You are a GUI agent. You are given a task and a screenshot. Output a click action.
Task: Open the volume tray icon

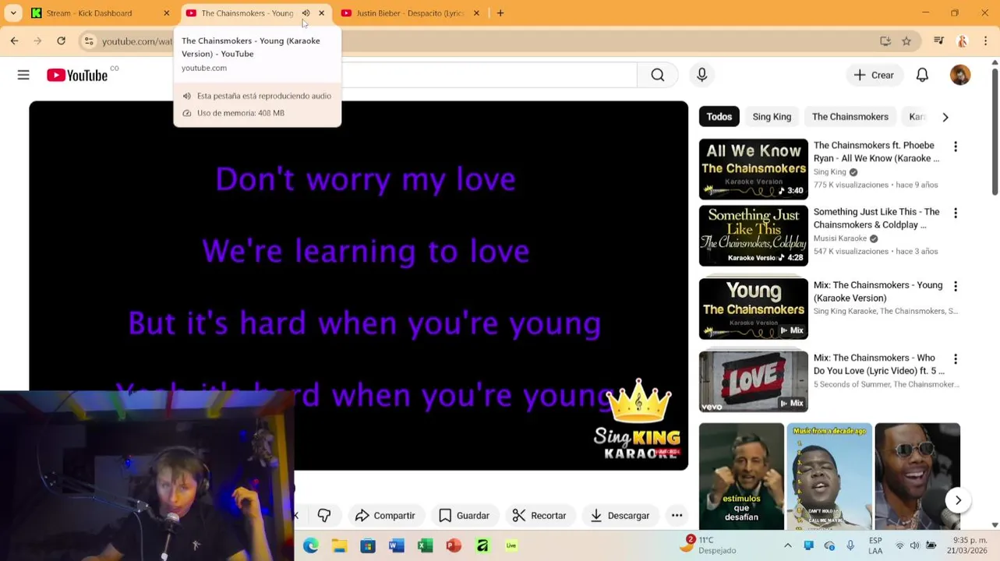[x=915, y=545]
